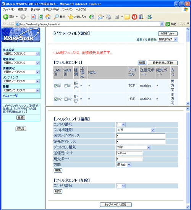This screenshot has width=191, height=210.
Task: Click the メニュー一覧 link
Action: click(10, 96)
